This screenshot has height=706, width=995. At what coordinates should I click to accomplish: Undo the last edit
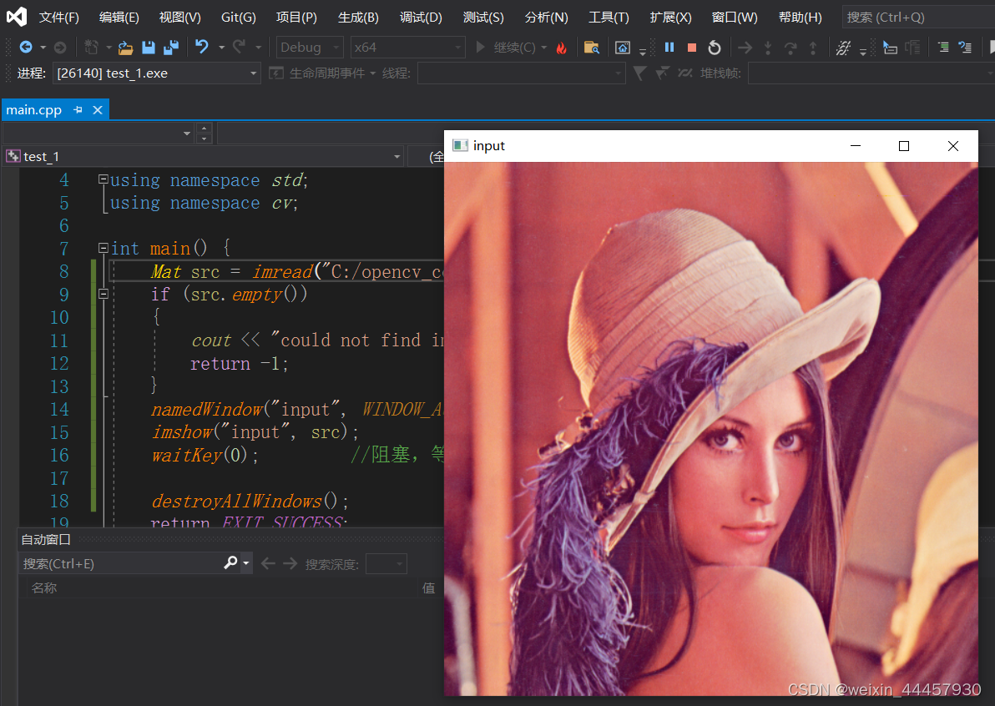tap(202, 46)
